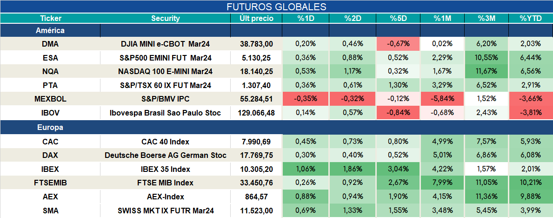The height and width of the screenshot is (218, 553).
Task: Select the FUTUROS GLOBALES title bar
Action: click(276, 7)
